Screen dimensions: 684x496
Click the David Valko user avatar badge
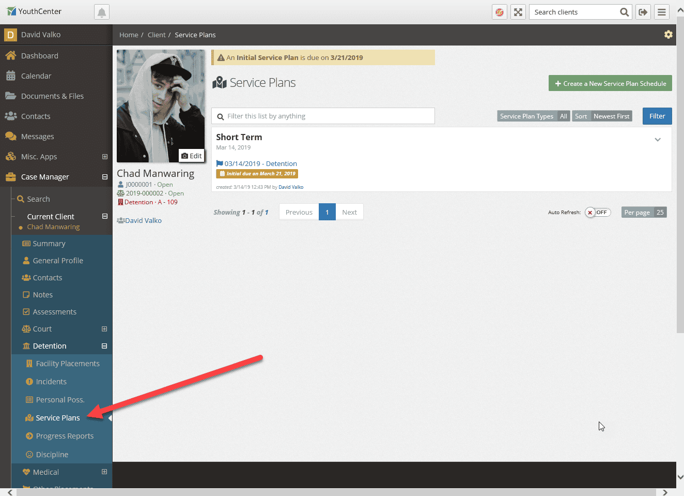[x=10, y=35]
